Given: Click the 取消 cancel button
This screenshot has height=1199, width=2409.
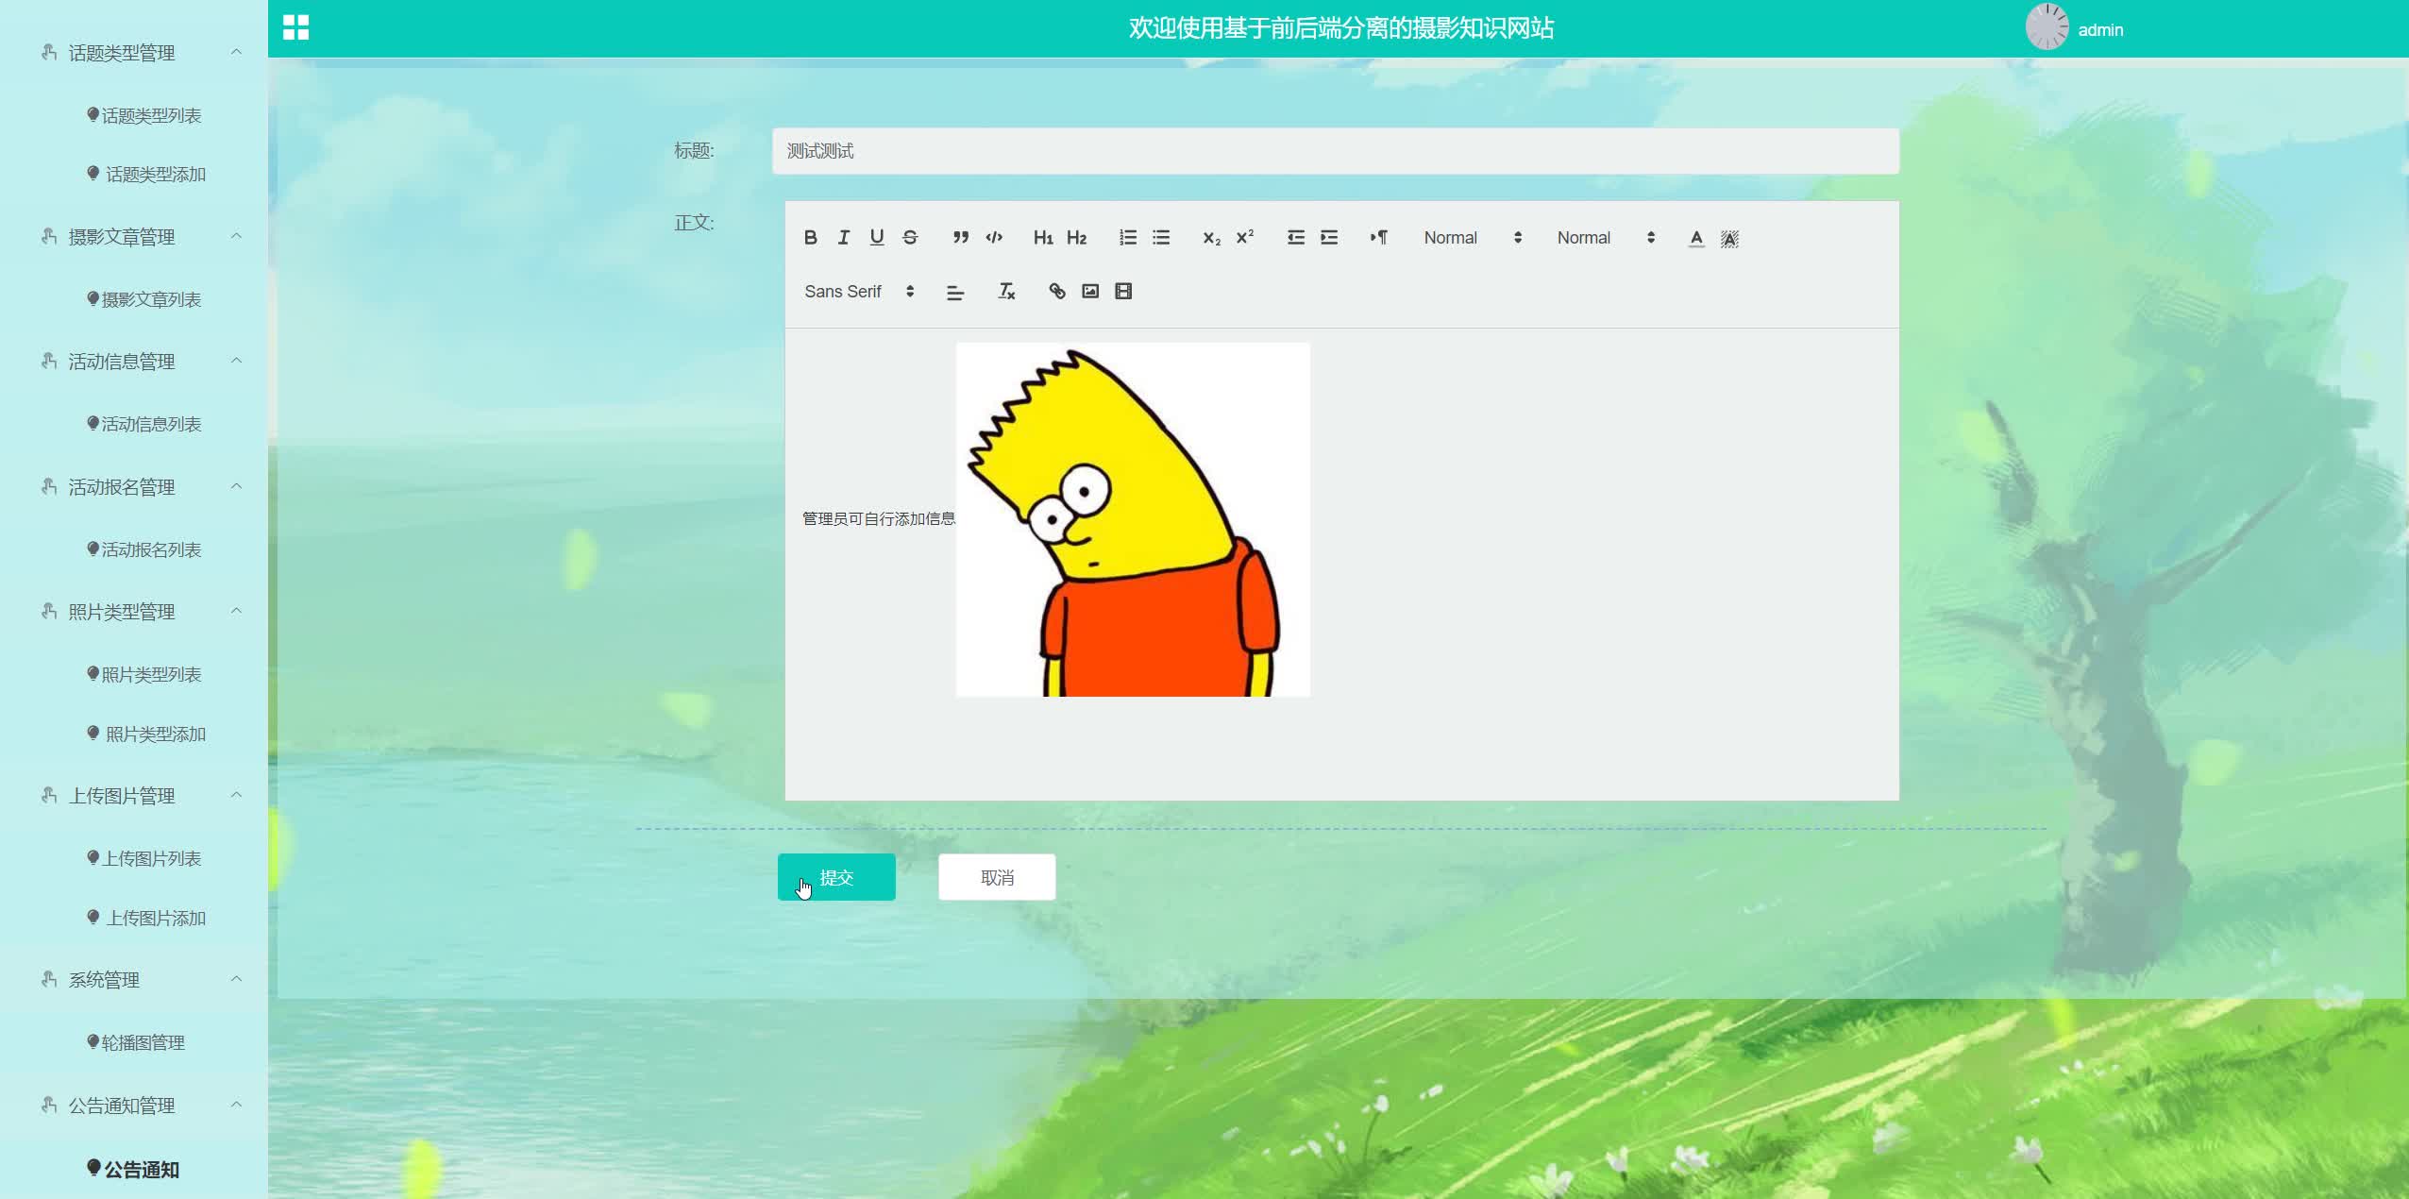Looking at the screenshot, I should click(997, 877).
